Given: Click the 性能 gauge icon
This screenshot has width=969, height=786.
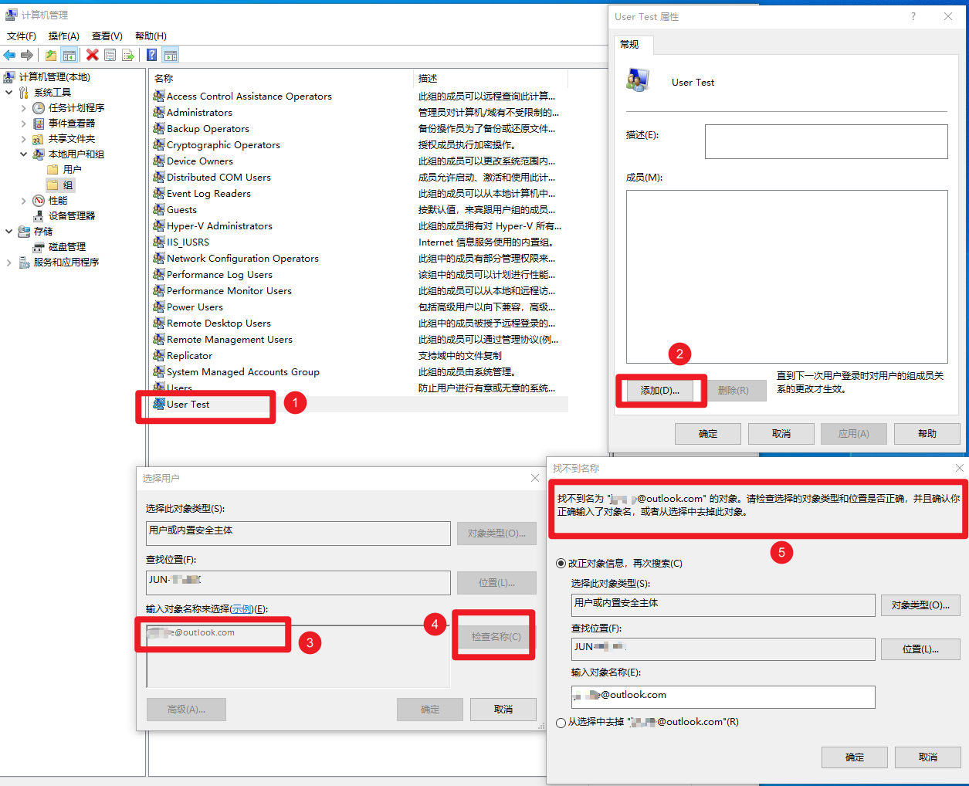Looking at the screenshot, I should pyautogui.click(x=39, y=201).
